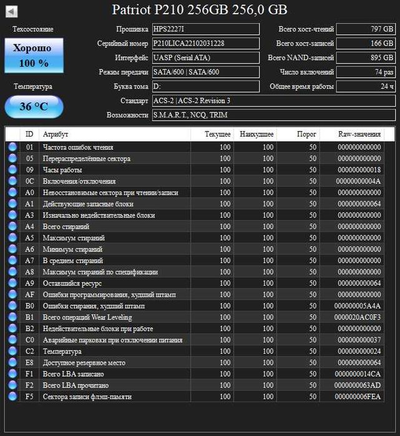The height and width of the screenshot is (436, 400).
Task: Click raw value 000000000024
Action: [359, 351]
